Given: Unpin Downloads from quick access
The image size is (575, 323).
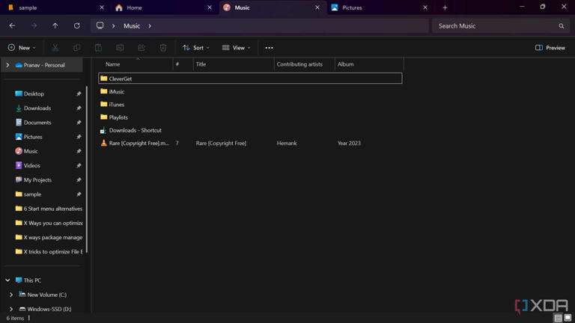Looking at the screenshot, I should coord(79,108).
